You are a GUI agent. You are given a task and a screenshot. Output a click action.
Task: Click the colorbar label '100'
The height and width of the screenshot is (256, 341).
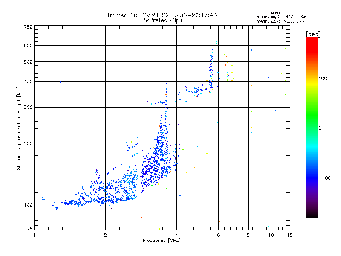(323, 79)
